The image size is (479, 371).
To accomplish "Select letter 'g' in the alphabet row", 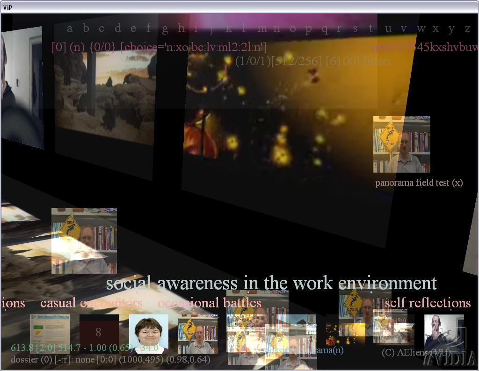I will (165, 30).
